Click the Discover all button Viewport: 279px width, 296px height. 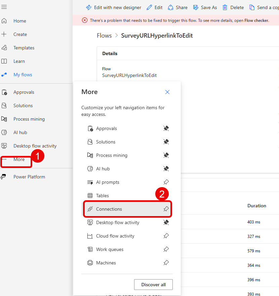click(153, 285)
